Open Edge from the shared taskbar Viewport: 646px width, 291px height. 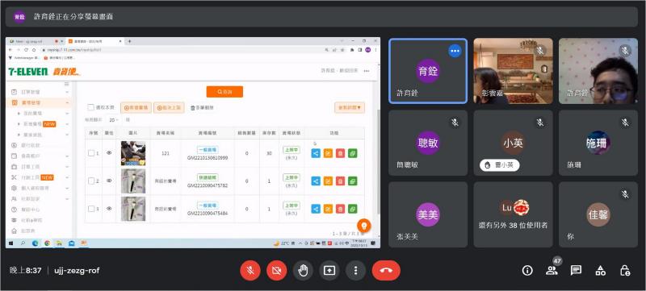(x=35, y=243)
